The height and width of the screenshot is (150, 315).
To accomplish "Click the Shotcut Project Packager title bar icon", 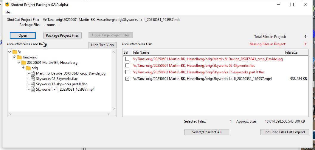I will 7,5.
